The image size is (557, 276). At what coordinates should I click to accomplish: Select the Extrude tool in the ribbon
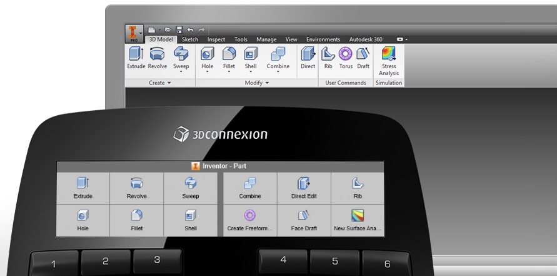[x=136, y=58]
